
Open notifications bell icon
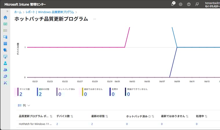point(173,4)
